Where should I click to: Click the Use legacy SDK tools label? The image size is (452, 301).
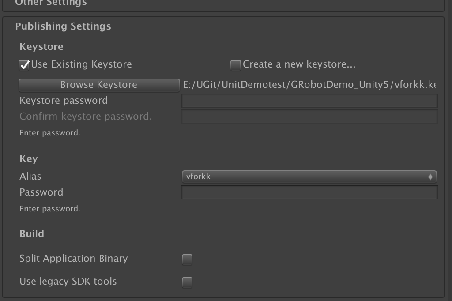(68, 282)
